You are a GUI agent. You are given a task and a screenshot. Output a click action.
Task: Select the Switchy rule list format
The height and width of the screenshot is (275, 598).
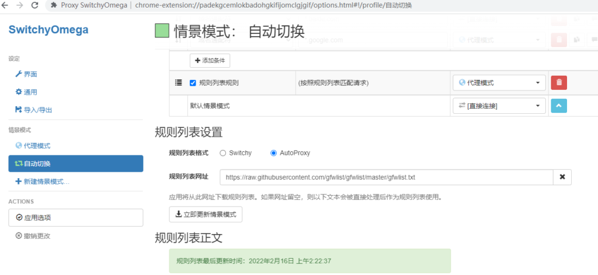pyautogui.click(x=222, y=153)
